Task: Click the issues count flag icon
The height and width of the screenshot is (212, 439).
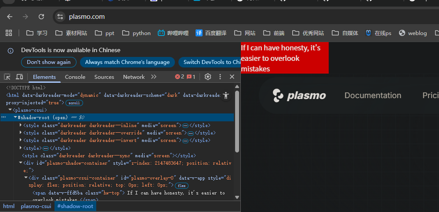Action: tap(191, 77)
